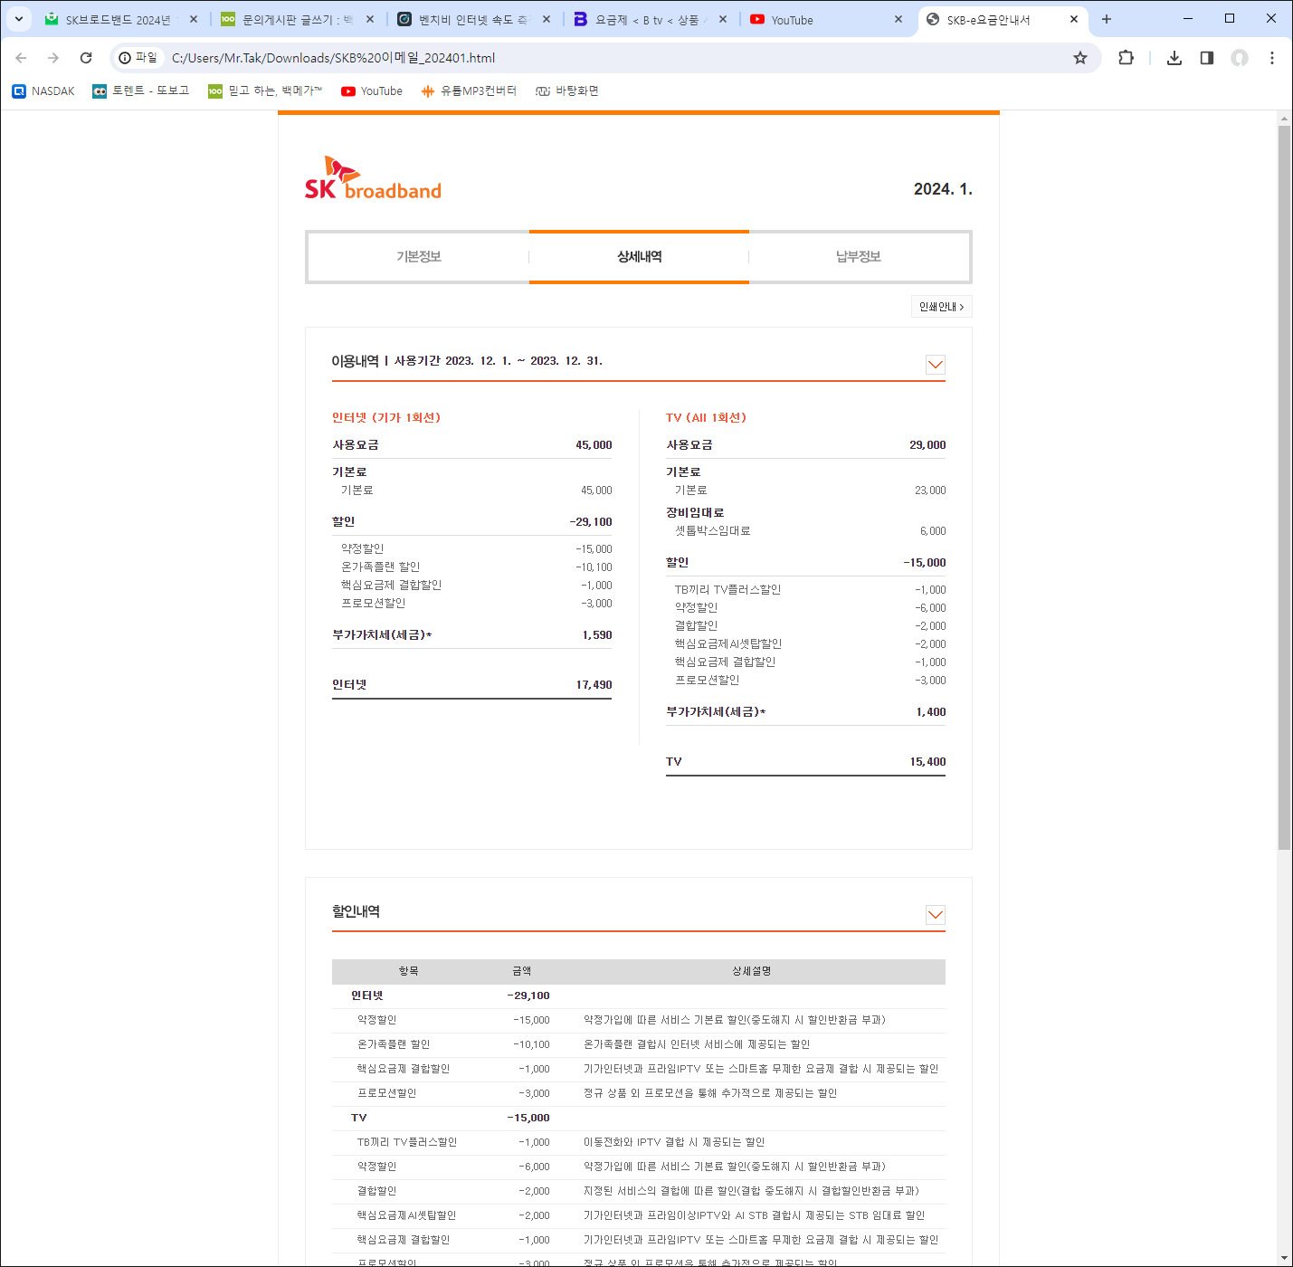The height and width of the screenshot is (1267, 1293).
Task: Collapse the 할인내역 section arrow
Action: point(935,915)
